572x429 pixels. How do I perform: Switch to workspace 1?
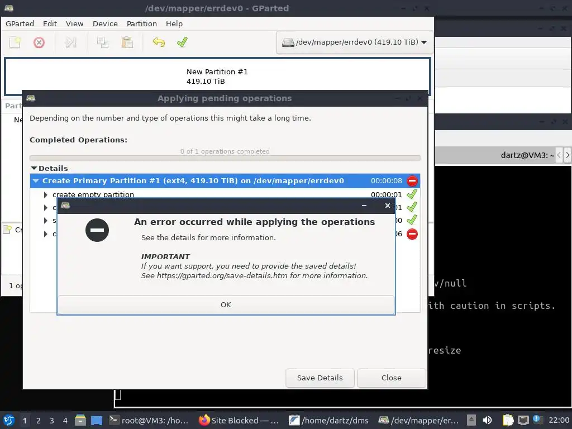pos(25,421)
